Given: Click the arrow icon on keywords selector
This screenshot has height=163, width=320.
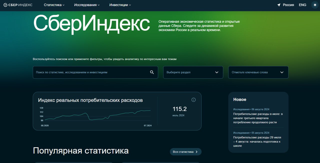Looking at the screenshot, I should tap(281, 72).
